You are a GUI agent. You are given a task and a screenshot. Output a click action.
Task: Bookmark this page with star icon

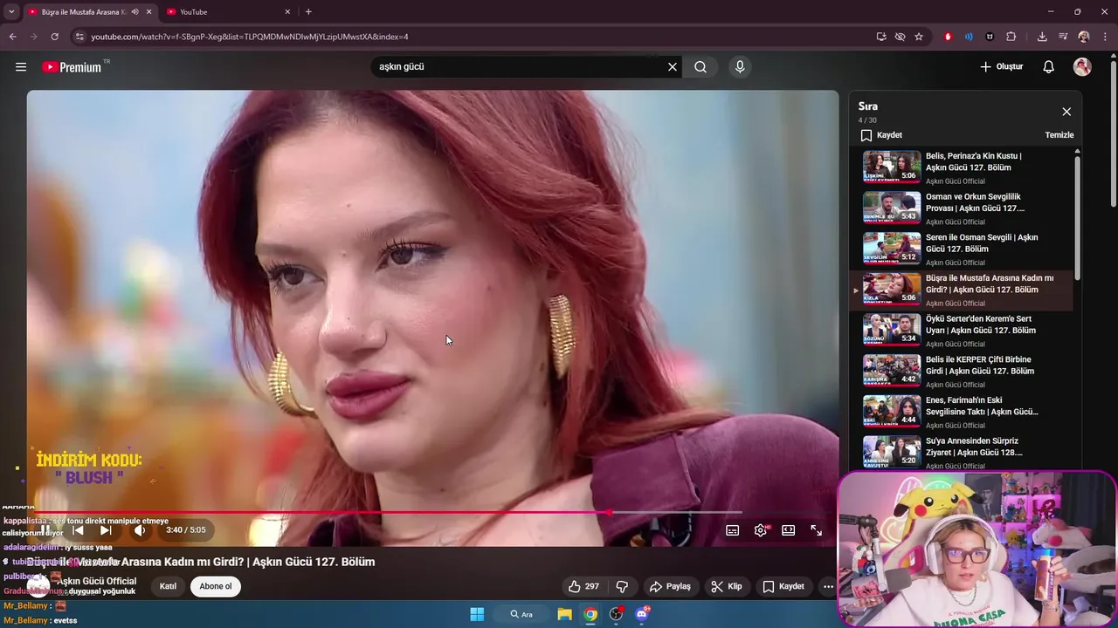tap(919, 37)
